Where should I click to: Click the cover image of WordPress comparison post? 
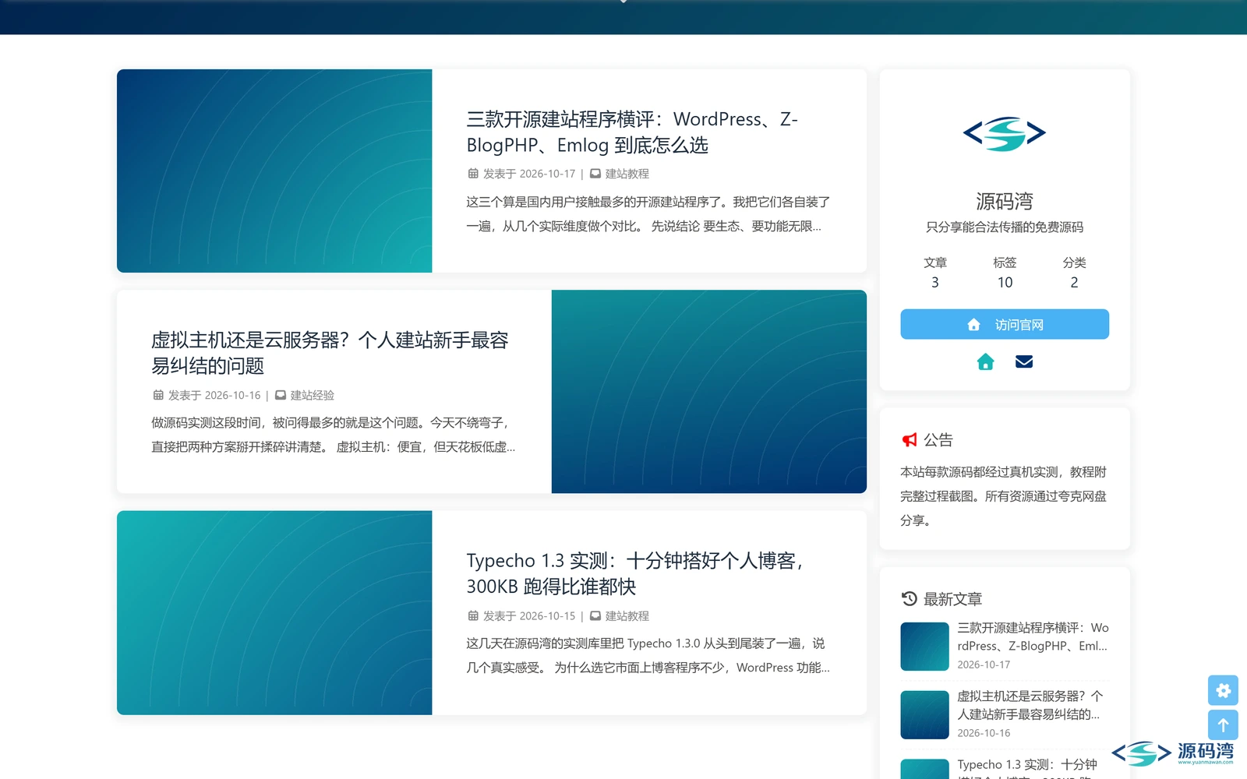(x=274, y=171)
